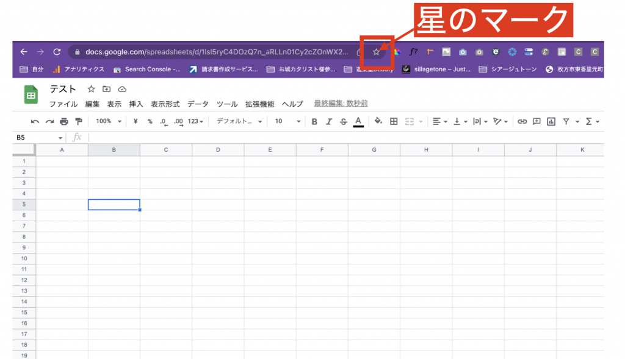Screen dimensions: 625x359
Task: Toggle strikethrough formatting
Action: pyautogui.click(x=343, y=122)
